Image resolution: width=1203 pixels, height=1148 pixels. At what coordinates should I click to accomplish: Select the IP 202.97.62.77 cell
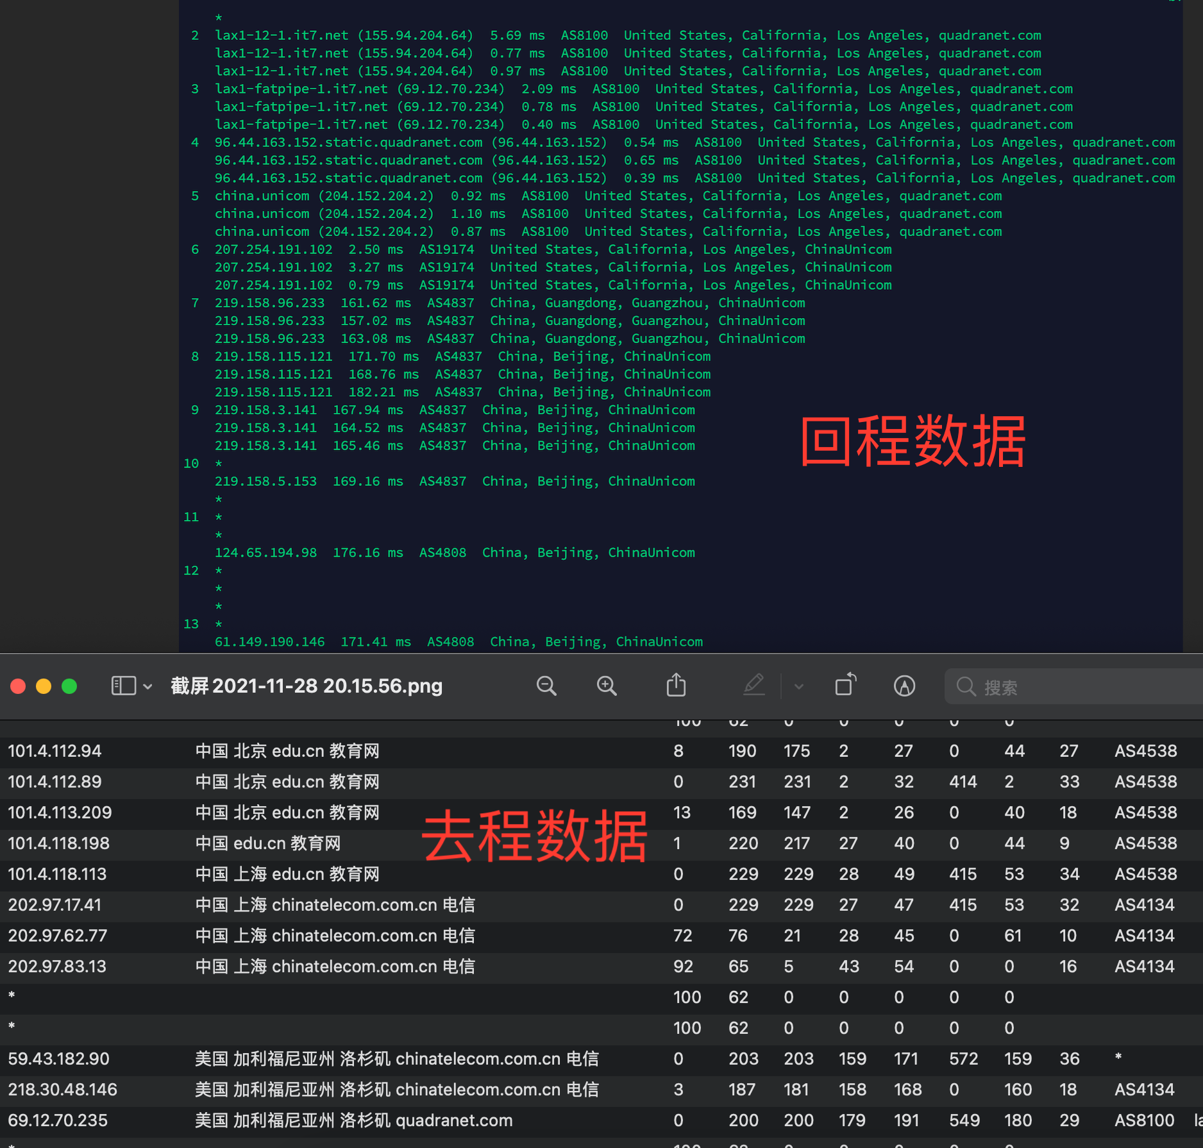58,936
